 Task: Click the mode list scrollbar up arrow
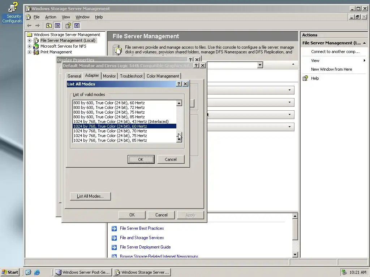(x=179, y=103)
